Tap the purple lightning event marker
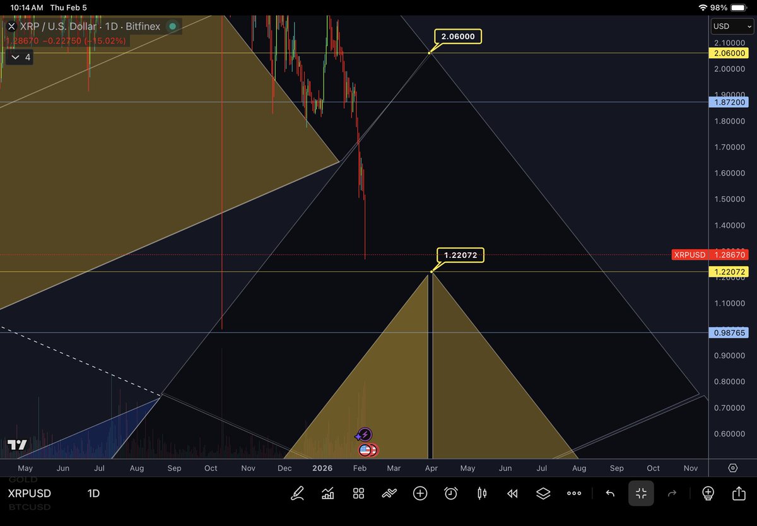The height and width of the screenshot is (526, 757). pyautogui.click(x=365, y=435)
